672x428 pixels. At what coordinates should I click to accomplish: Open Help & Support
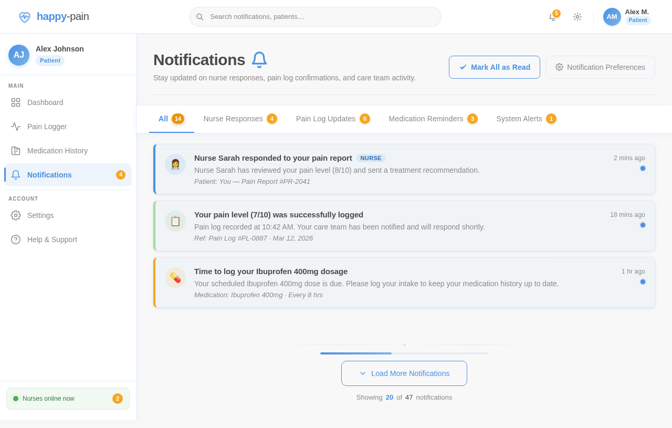pos(52,239)
